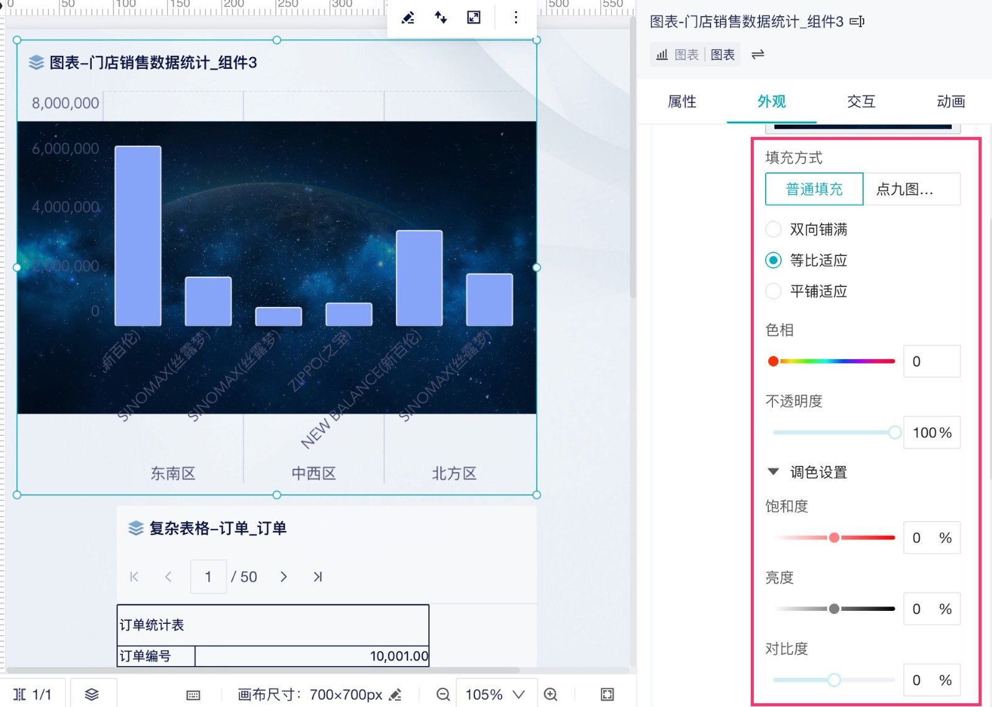Select the 等比适应 radio option
This screenshot has width=992, height=707.
click(773, 260)
